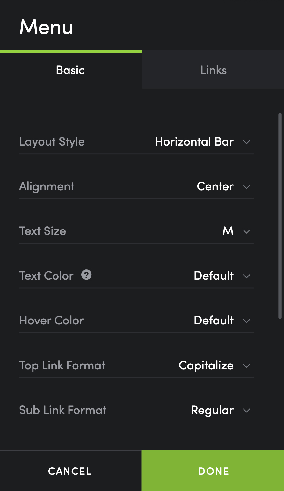Open Top Link Format Capitalize dropdown
The height and width of the screenshot is (491, 284).
[214, 365]
